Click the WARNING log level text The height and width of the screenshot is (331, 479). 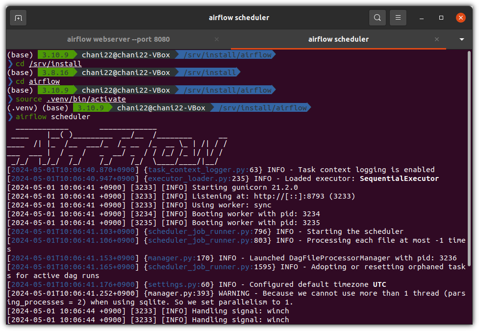[x=234, y=293]
